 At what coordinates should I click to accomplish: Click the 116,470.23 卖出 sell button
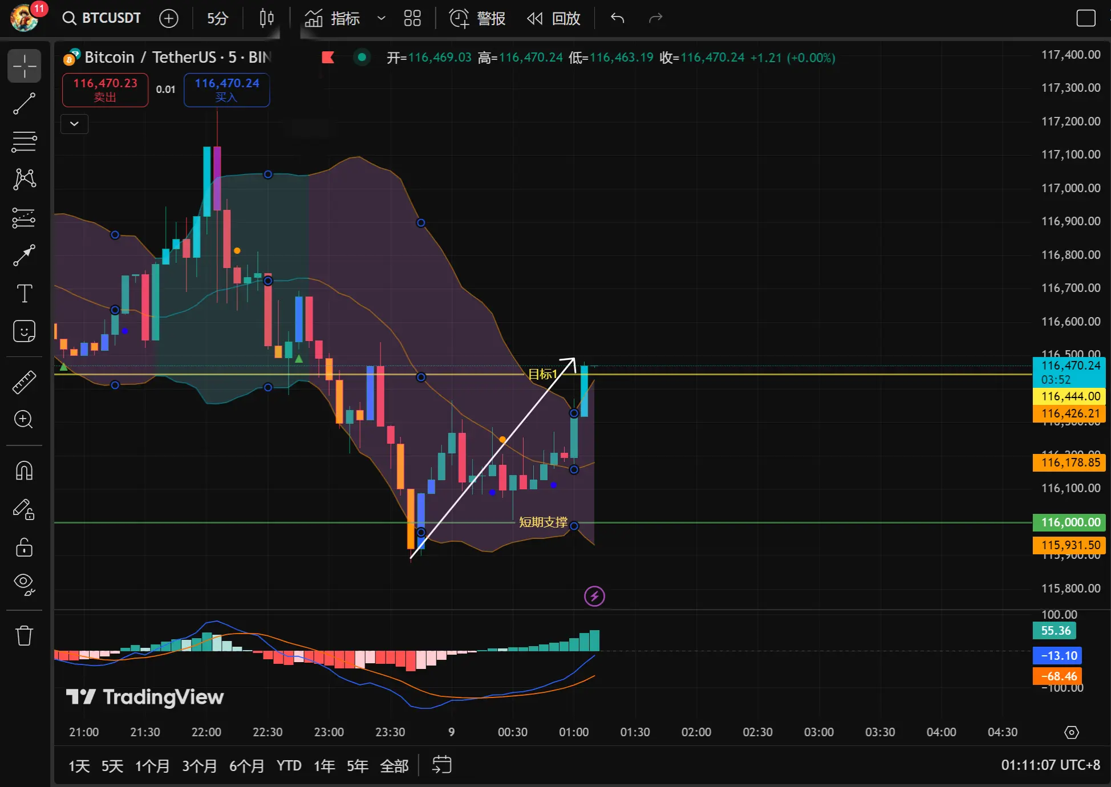click(x=105, y=90)
